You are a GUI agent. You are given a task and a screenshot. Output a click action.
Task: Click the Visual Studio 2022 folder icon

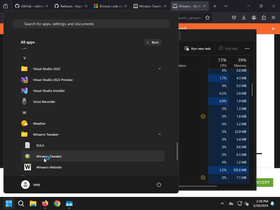coord(24,69)
